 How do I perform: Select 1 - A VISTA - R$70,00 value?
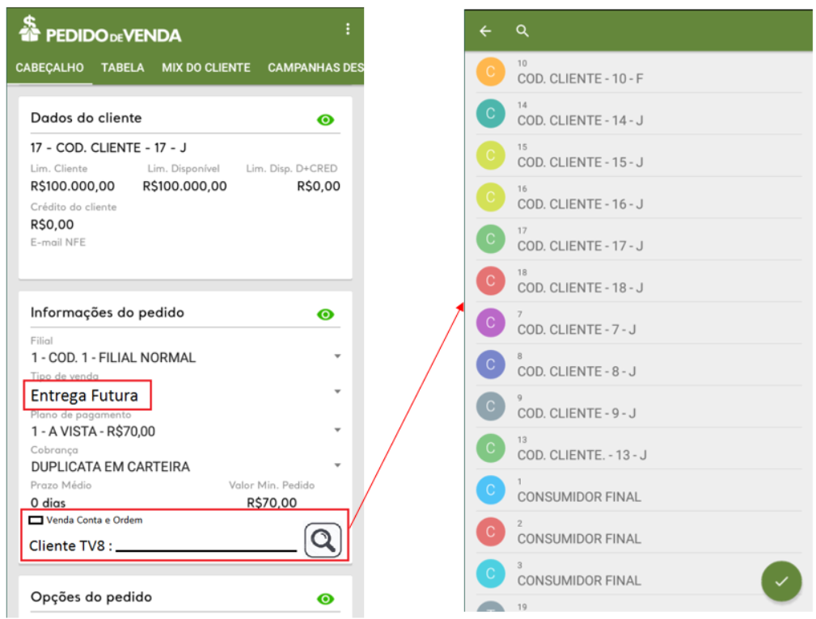pyautogui.click(x=93, y=432)
